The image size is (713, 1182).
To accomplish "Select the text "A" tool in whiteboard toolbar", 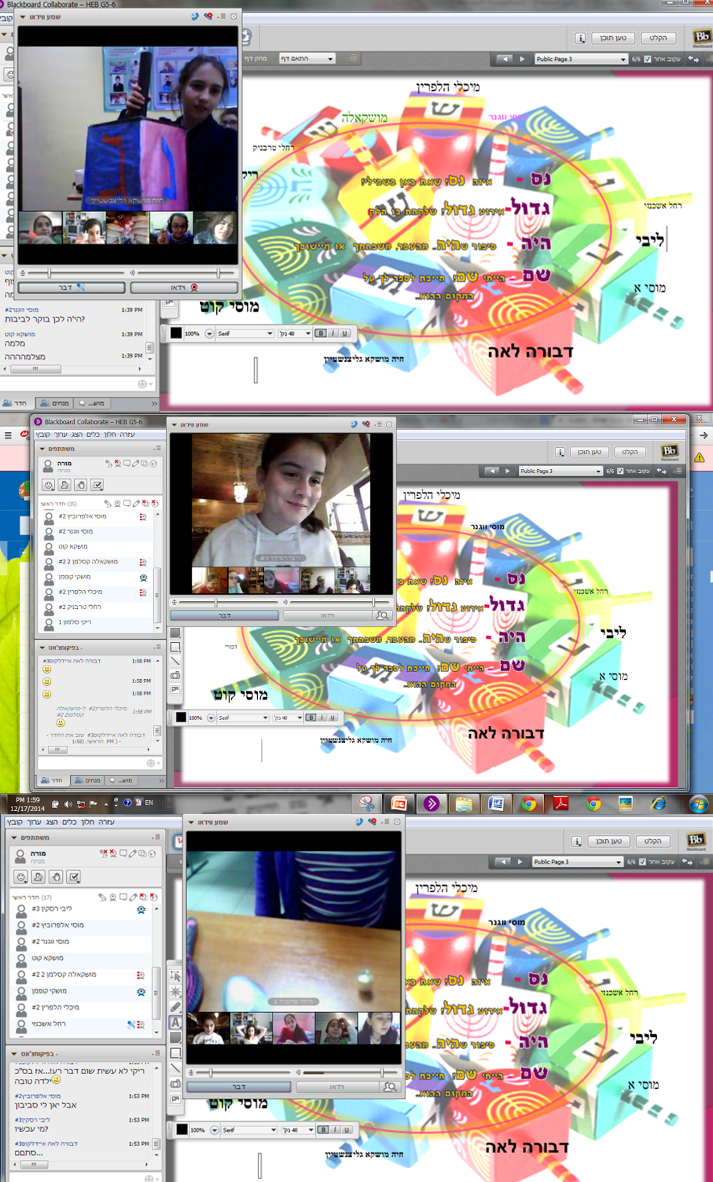I will click(176, 1022).
